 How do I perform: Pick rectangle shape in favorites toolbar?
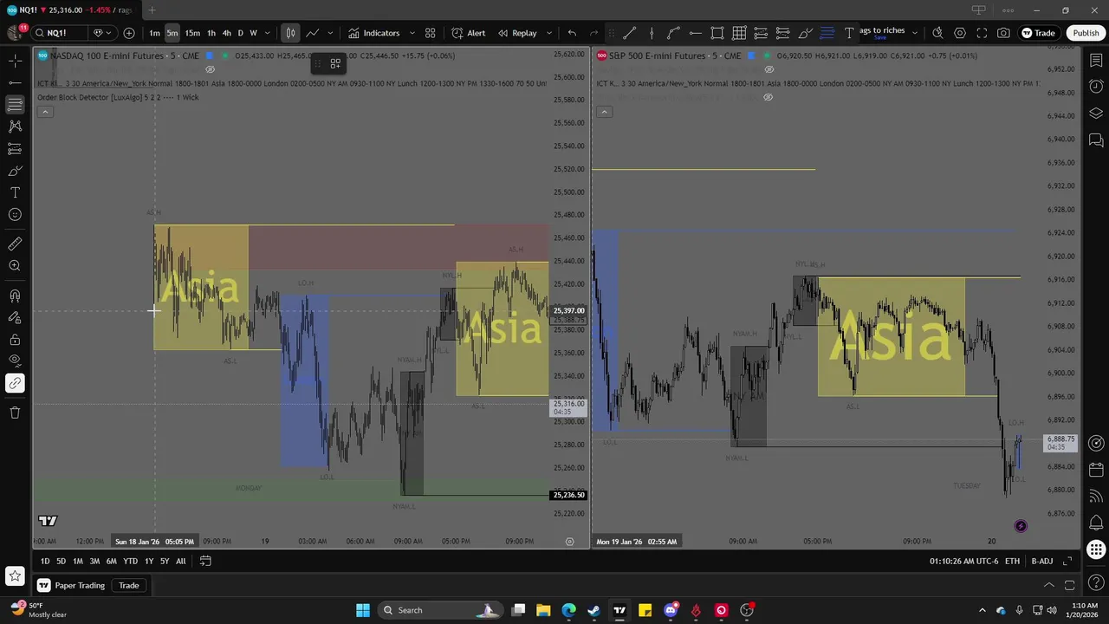tap(717, 33)
